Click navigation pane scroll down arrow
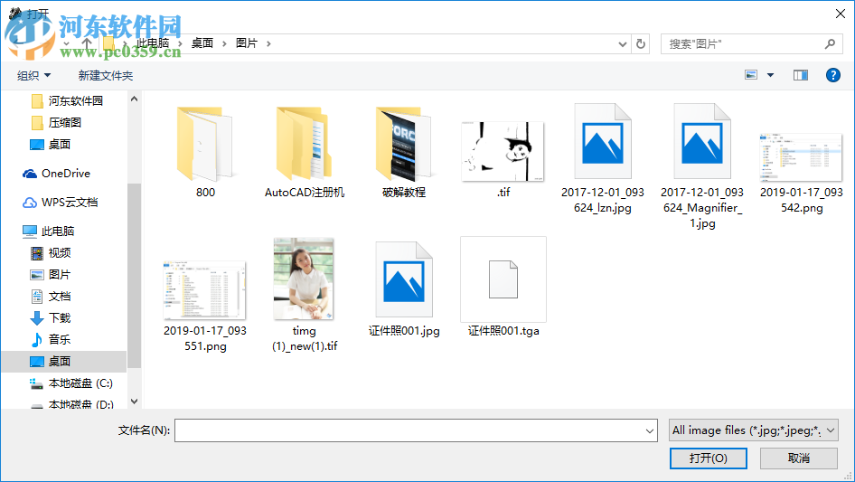855x482 pixels. (x=134, y=402)
